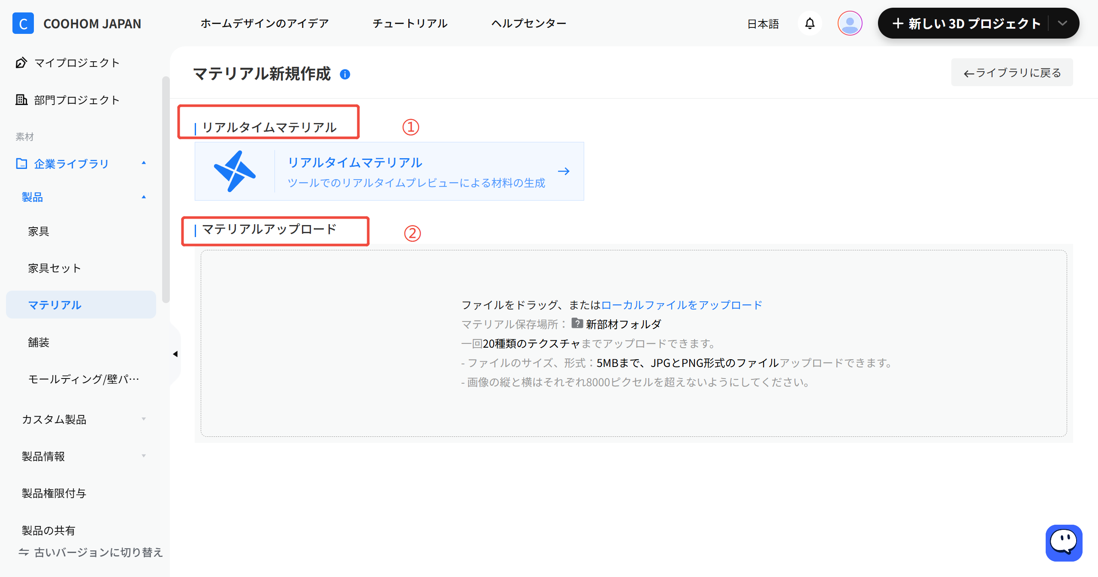Click the マイプロジェクト pen icon
Image resolution: width=1098 pixels, height=577 pixels.
[21, 63]
